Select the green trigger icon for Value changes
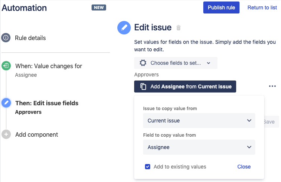This screenshot has width=281, height=182. pyautogui.click(x=6, y=66)
